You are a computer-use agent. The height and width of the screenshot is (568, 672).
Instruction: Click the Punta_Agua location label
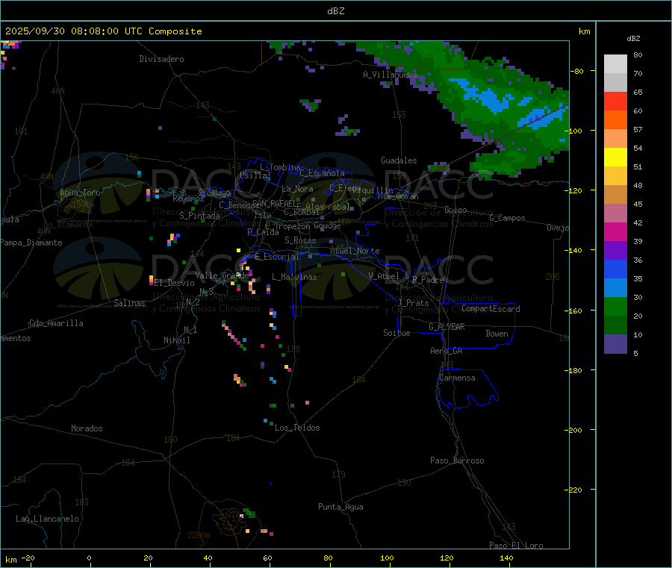pos(340,507)
